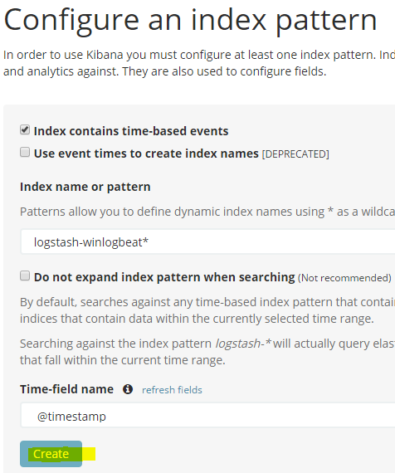Click the 'By default, searches against' paragraph
Image resolution: width=395 pixels, height=473 pixels.
point(207,310)
